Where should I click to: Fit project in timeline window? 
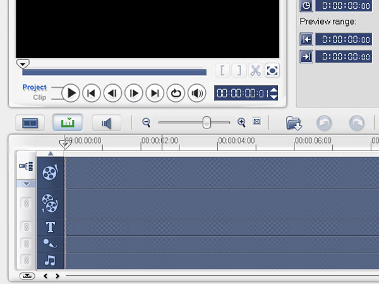tap(256, 121)
